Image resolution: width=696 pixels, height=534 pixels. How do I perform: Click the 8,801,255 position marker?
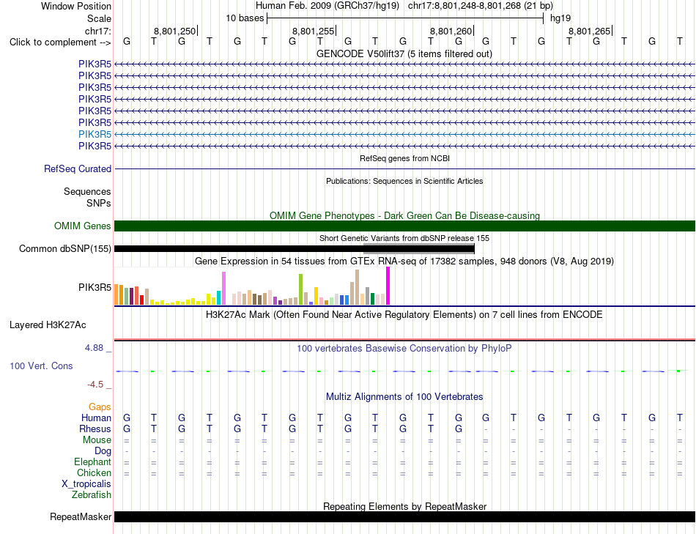[x=313, y=31]
